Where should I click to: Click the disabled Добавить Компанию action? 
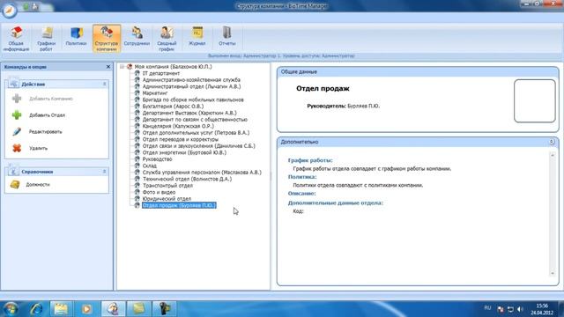coord(51,99)
